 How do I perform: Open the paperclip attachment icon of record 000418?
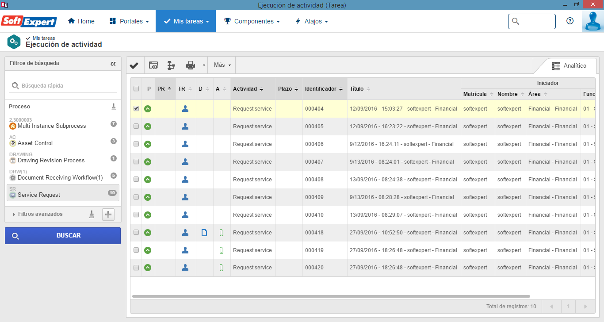click(222, 233)
